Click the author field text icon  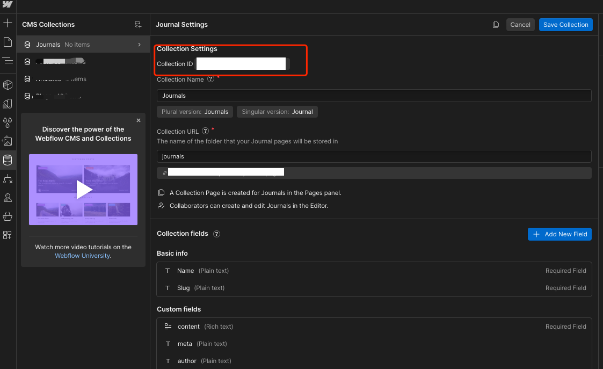coord(168,361)
